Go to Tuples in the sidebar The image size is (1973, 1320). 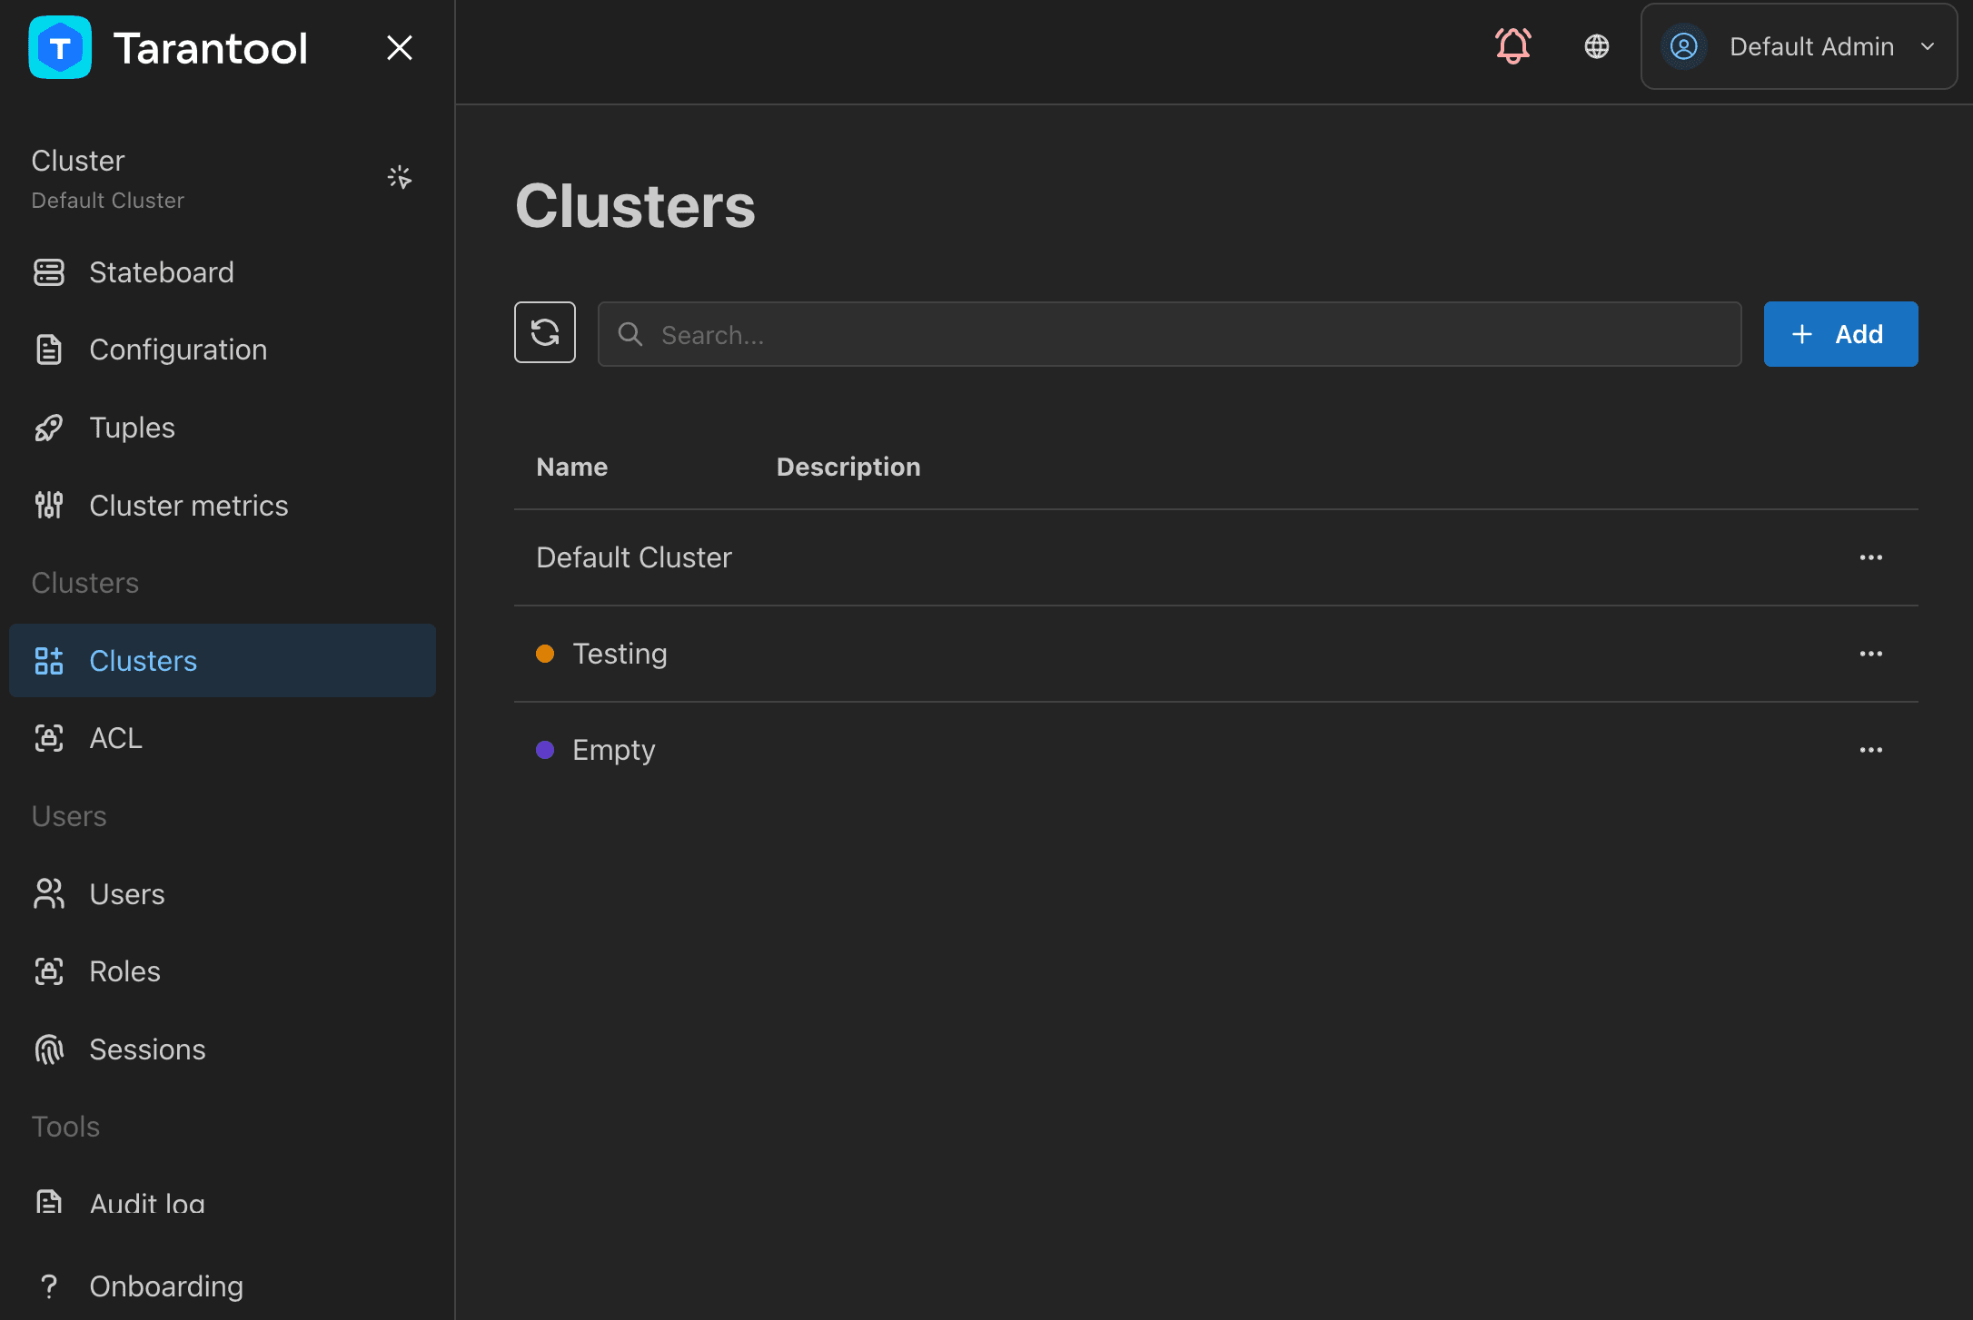tap(223, 428)
